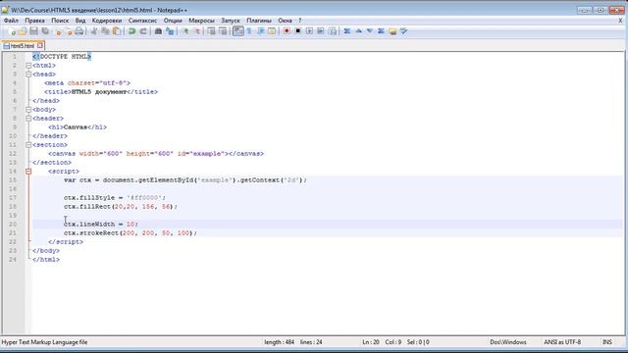Click the Paste clipboard icon
Screen dimensions: 628x353
117,31
